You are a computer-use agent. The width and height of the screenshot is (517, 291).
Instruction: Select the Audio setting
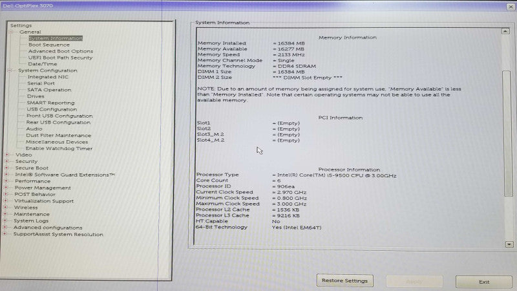click(34, 129)
